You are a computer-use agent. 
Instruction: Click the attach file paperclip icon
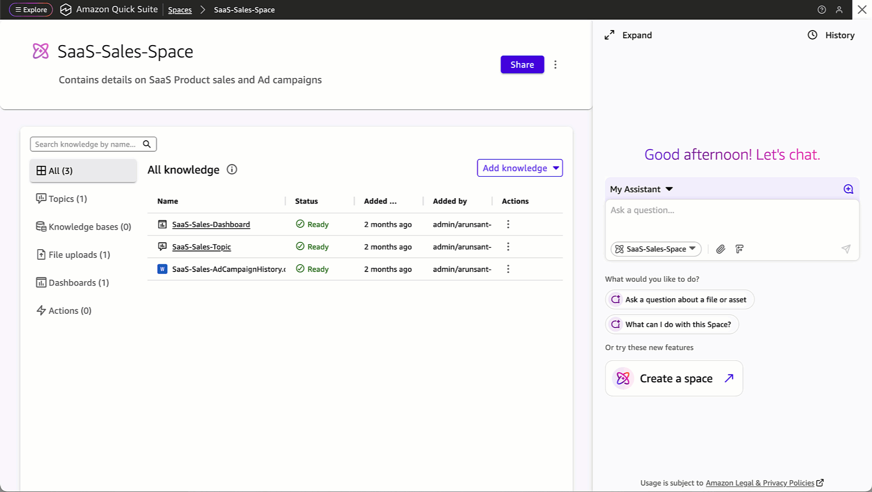[x=720, y=249]
